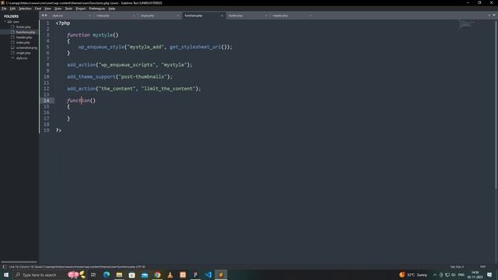Image resolution: width=498 pixels, height=280 pixels.
Task: Open style.css in the sidebar
Action: coord(22,58)
